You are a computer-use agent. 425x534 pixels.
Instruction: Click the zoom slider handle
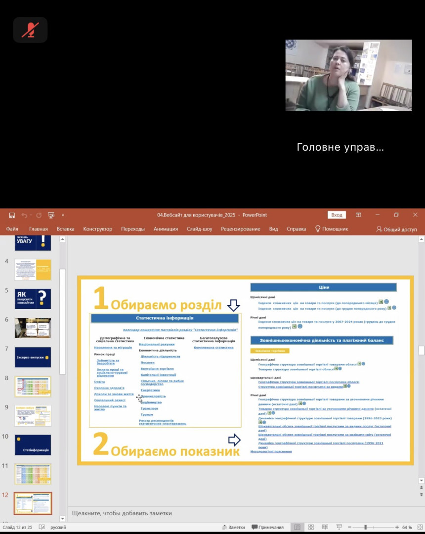pos(366,527)
